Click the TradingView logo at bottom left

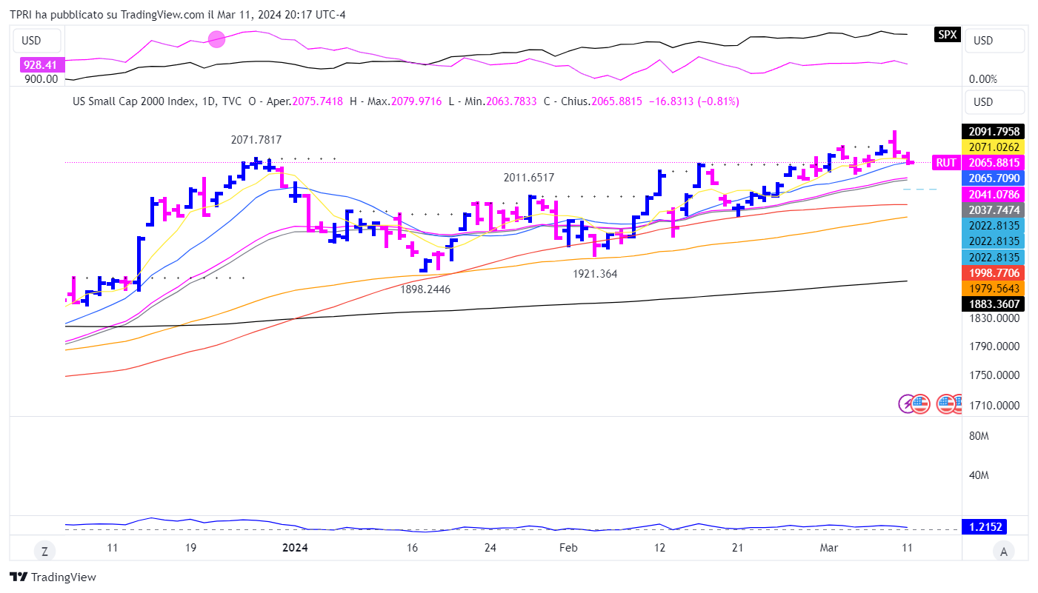53,577
